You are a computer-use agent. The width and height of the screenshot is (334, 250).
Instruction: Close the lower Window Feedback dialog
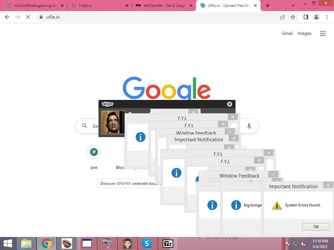[x=273, y=174]
